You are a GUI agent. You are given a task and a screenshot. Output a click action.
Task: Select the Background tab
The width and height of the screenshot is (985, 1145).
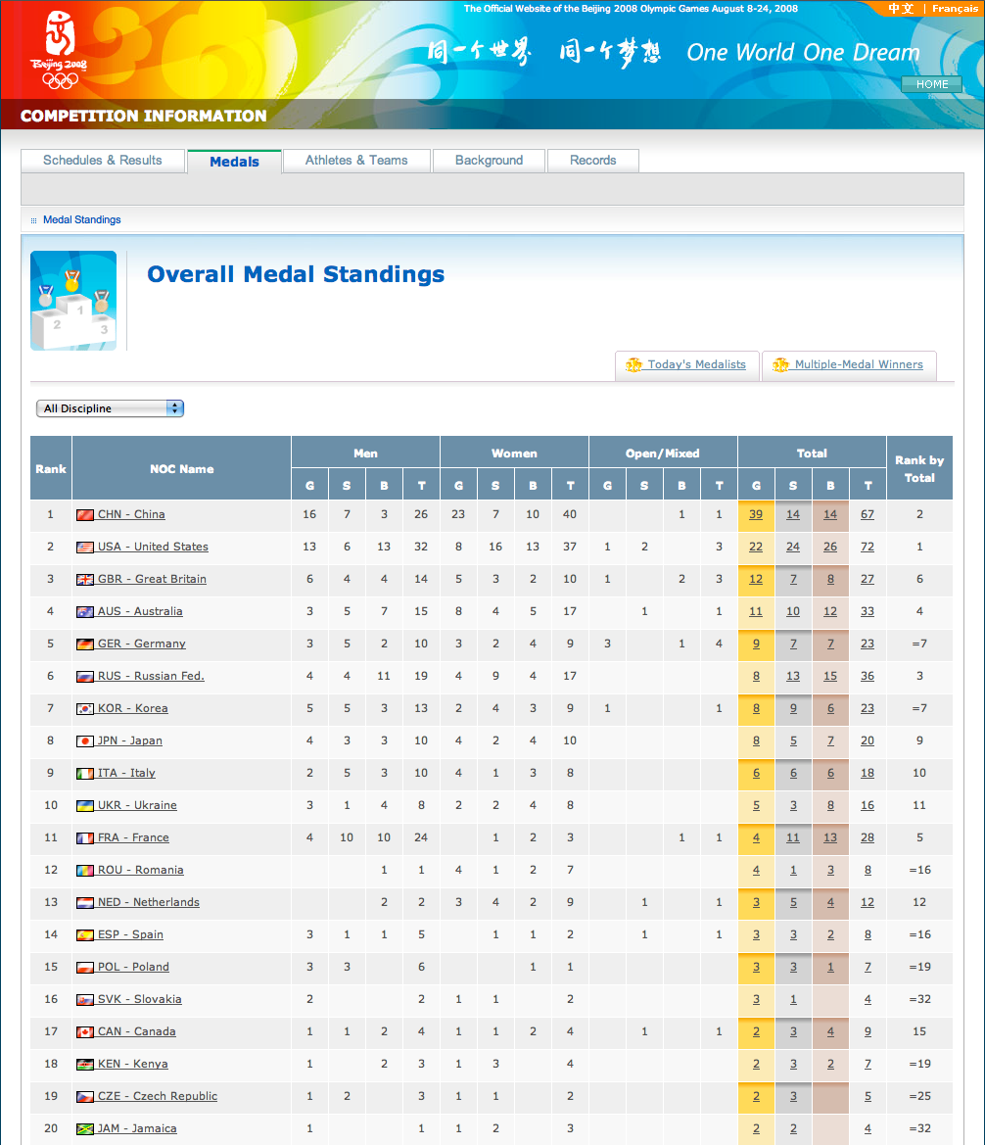pyautogui.click(x=489, y=161)
